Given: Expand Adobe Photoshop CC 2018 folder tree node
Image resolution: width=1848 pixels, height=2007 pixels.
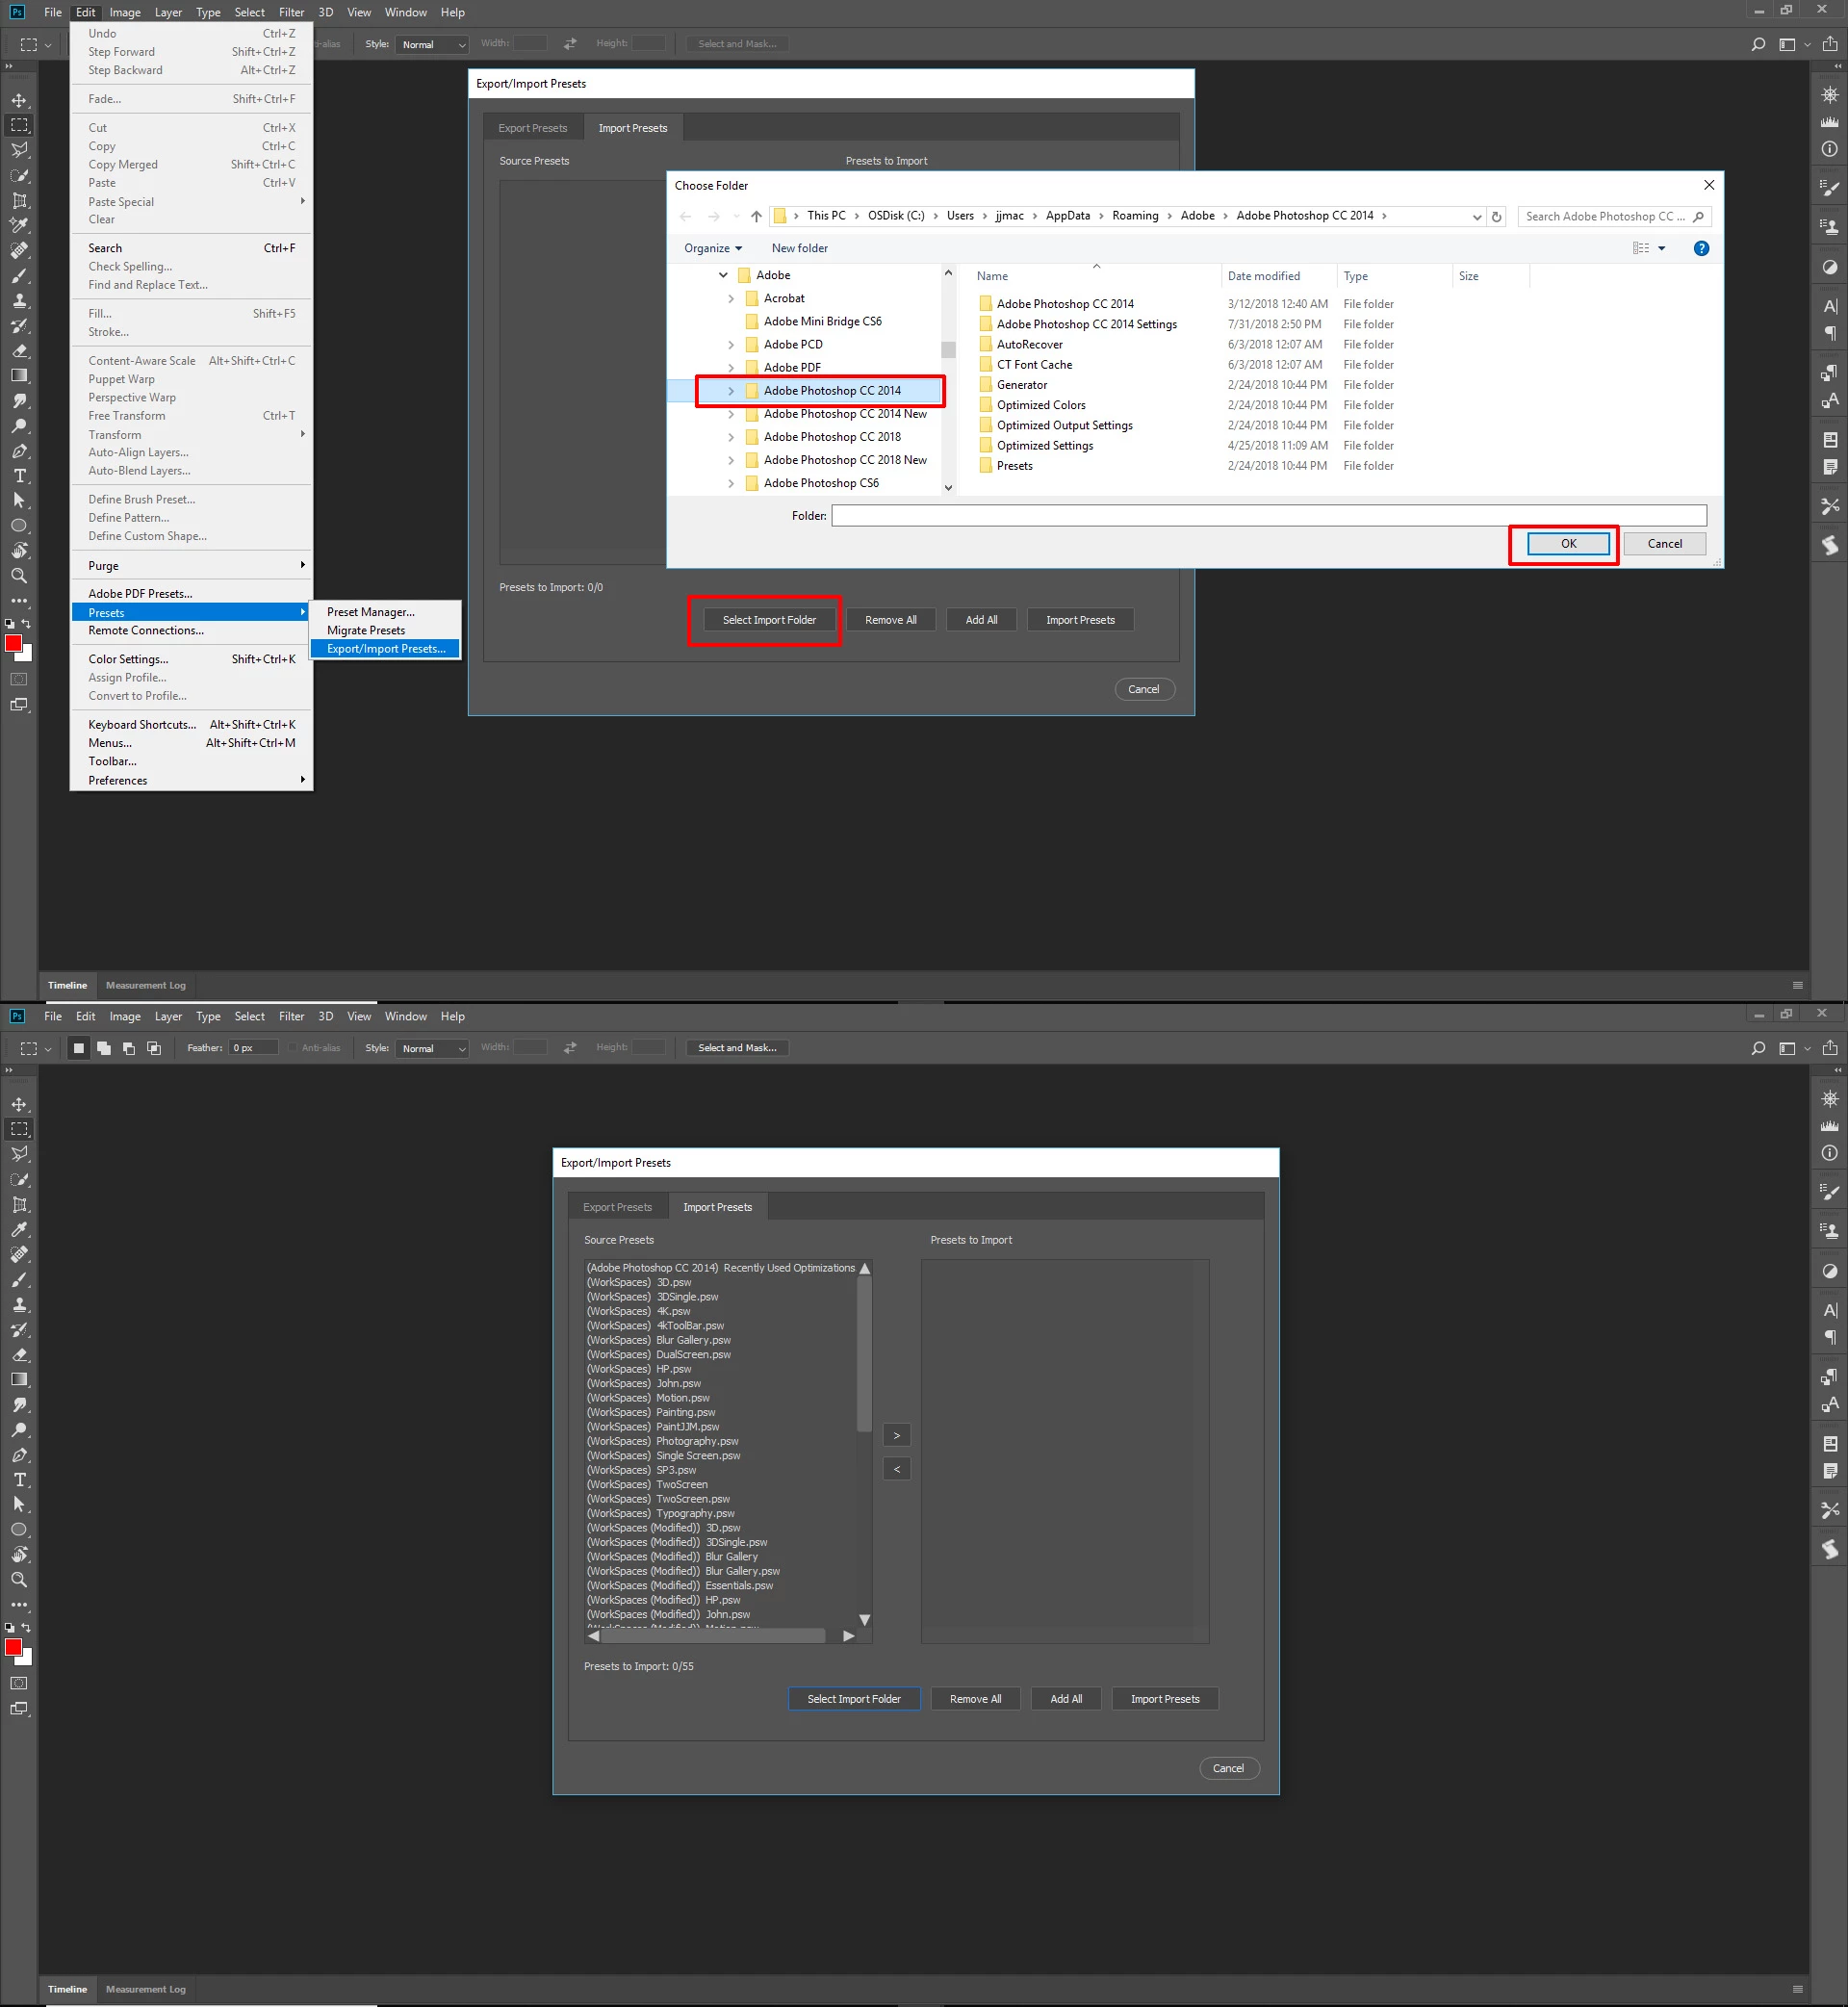Looking at the screenshot, I should [x=731, y=437].
